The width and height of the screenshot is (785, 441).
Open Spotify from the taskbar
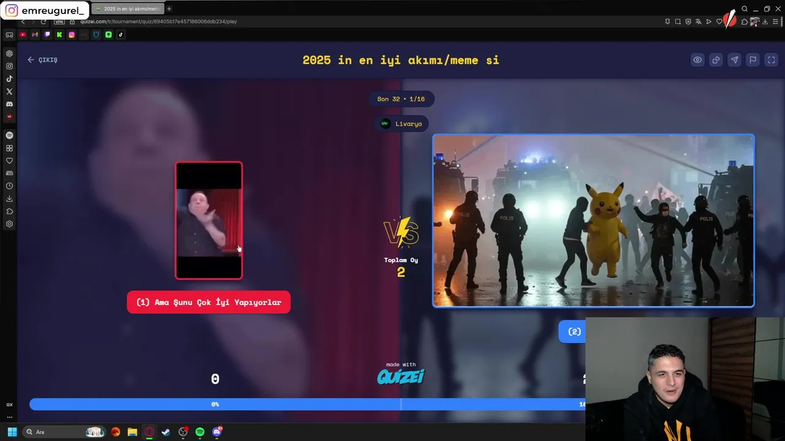pyautogui.click(x=199, y=432)
